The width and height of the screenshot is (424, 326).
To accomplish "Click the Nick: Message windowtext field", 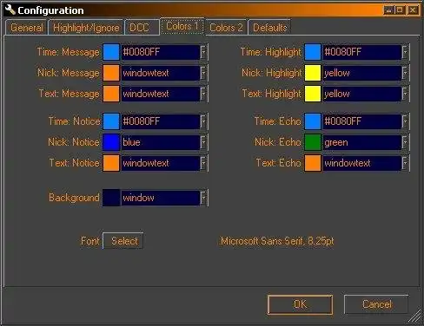I will coord(161,73).
